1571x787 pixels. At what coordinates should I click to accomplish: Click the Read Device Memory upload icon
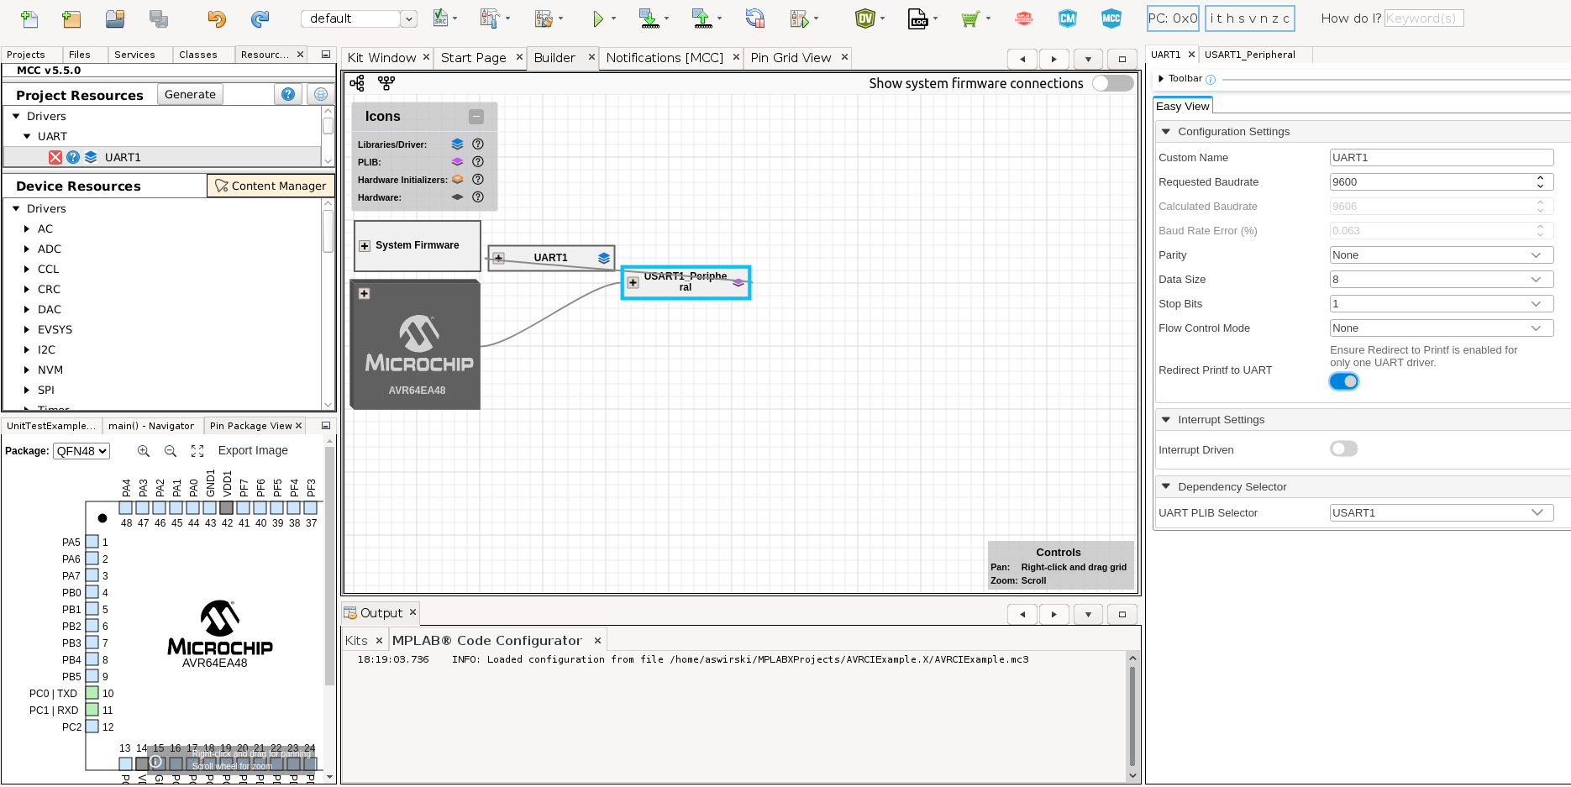(701, 18)
